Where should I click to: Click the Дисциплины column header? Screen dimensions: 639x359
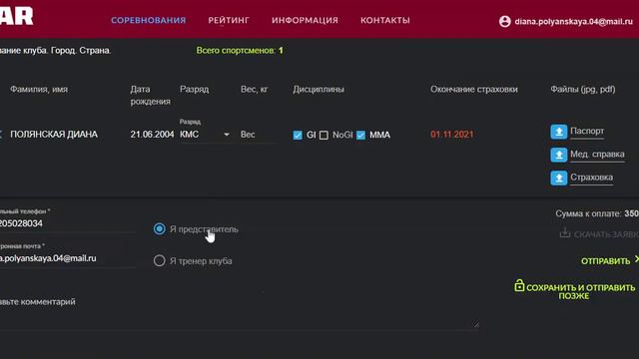click(319, 89)
